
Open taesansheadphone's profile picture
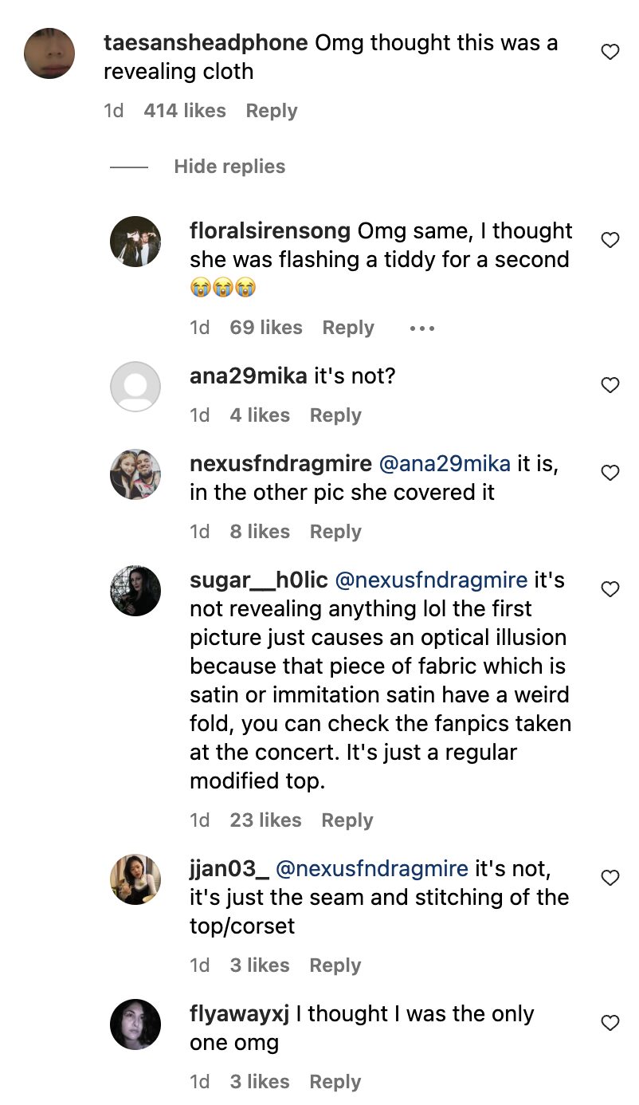click(x=49, y=53)
